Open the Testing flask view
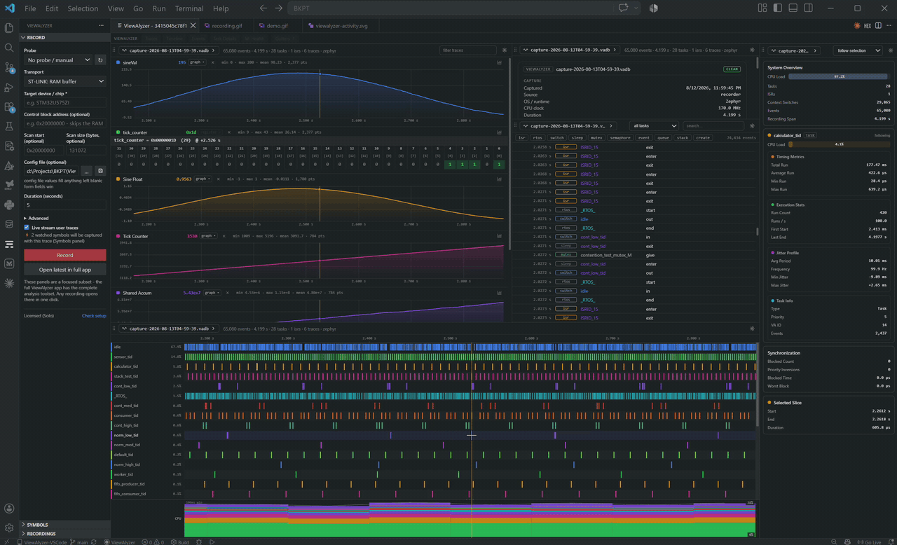The width and height of the screenshot is (897, 545). 9,126
